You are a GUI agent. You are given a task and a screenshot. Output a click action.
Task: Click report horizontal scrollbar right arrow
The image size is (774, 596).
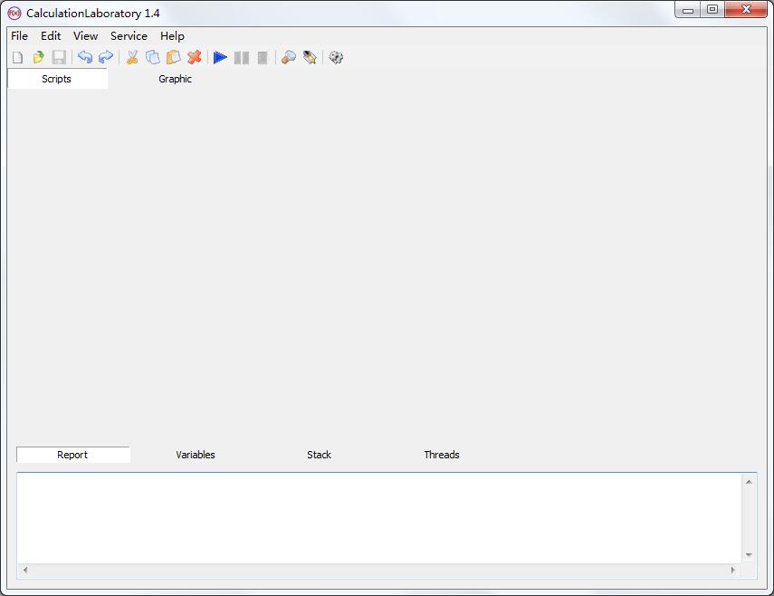[733, 571]
